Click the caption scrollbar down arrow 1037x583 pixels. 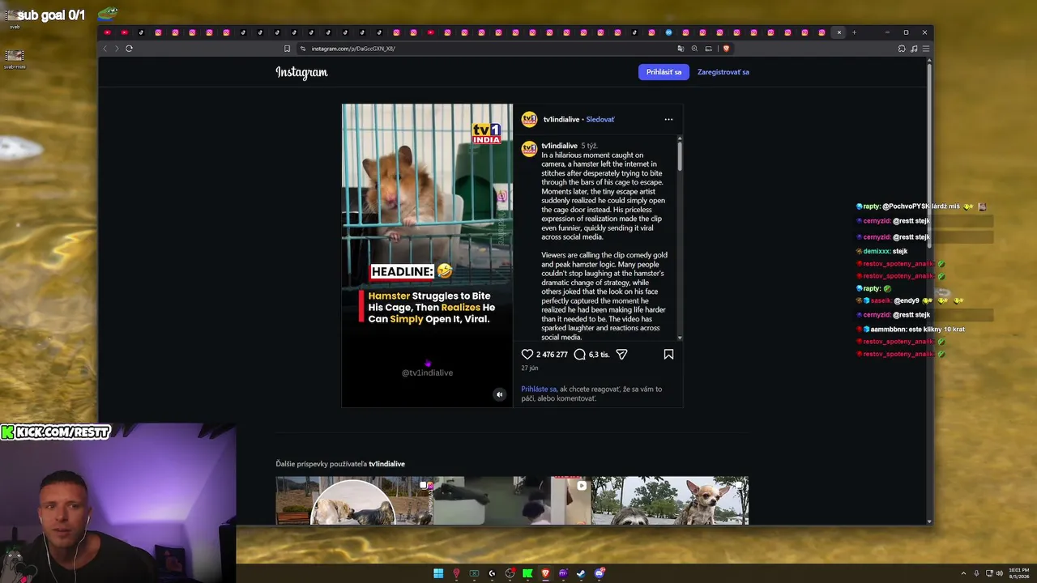pos(680,338)
